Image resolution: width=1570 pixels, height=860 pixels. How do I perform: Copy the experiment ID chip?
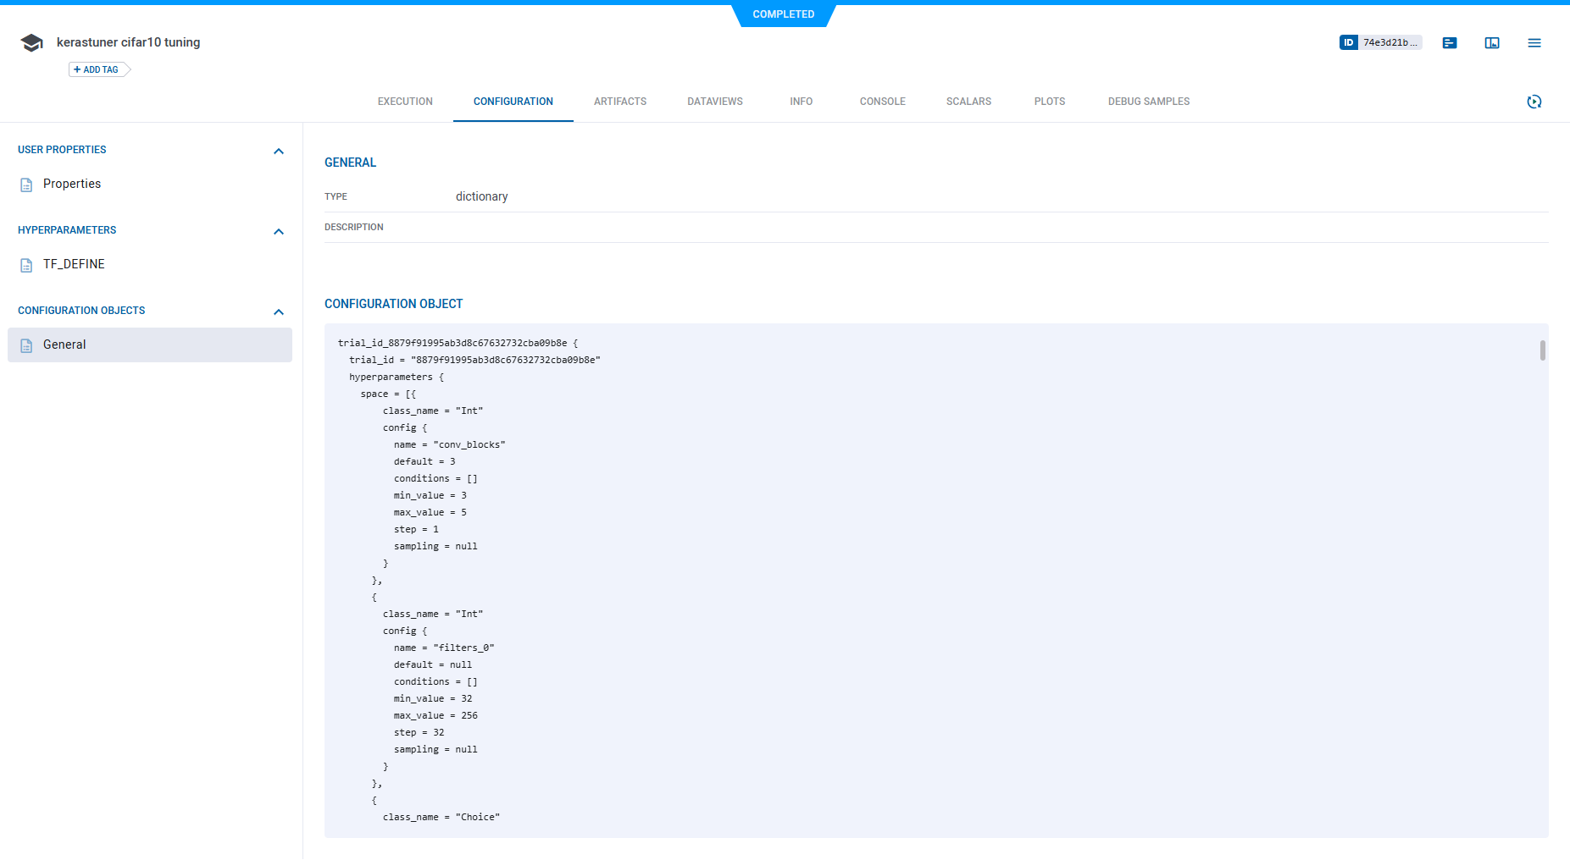click(x=1380, y=41)
